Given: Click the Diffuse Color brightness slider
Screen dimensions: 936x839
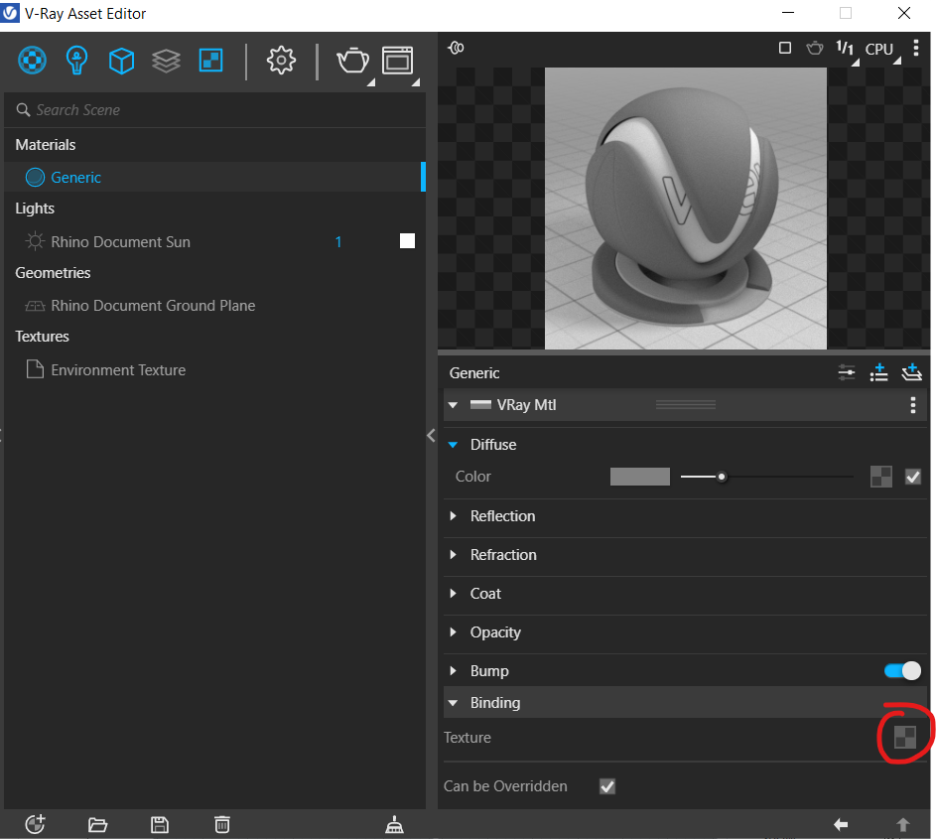Looking at the screenshot, I should pos(767,477).
